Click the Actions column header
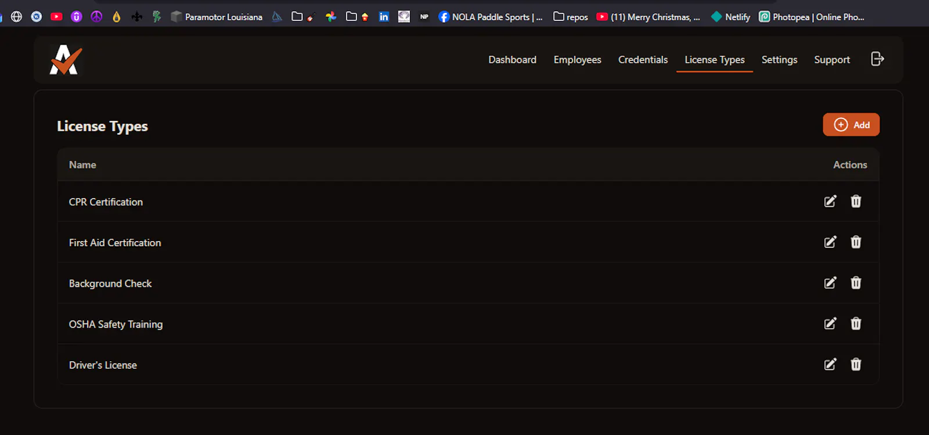The height and width of the screenshot is (435, 929). point(850,165)
